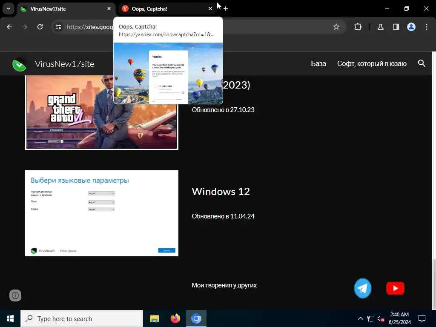Open the notification center icon

[x=422, y=318]
